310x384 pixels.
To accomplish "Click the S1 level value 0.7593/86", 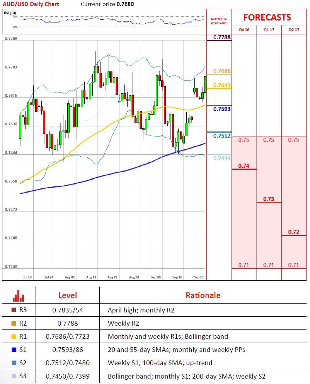I will (68, 350).
